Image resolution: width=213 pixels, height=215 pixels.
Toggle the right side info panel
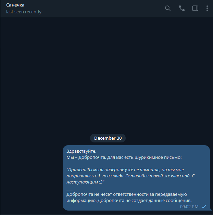pyautogui.click(x=195, y=8)
